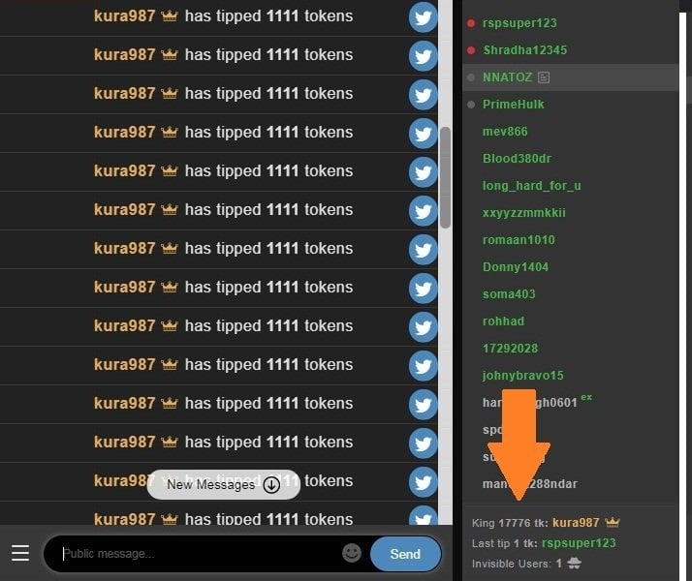Open long_hard_for_u user profile

tap(531, 186)
